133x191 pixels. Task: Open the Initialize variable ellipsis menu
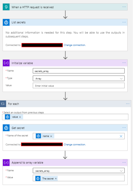(x=124, y=63)
